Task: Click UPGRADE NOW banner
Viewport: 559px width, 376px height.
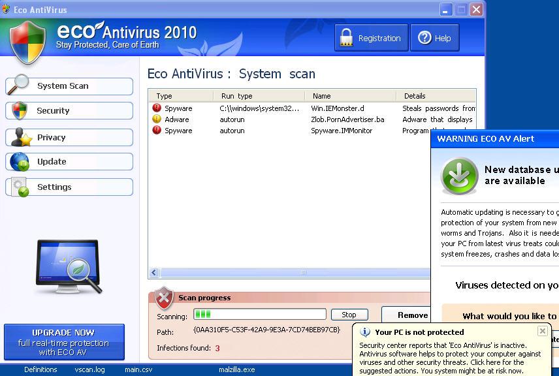Action: 64,342
